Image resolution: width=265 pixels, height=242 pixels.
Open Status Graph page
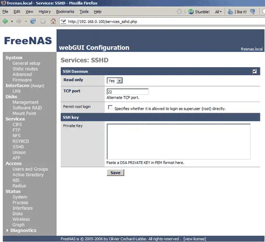pyautogui.click(x=18, y=225)
